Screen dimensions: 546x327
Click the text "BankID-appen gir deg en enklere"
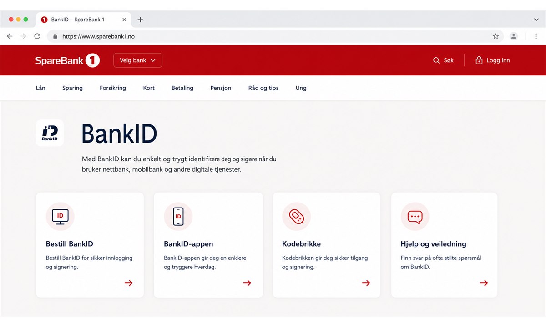[205, 258]
